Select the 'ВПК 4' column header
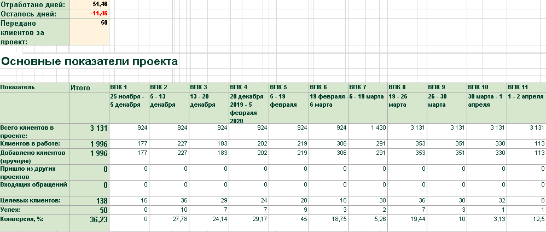The width and height of the screenshot is (546, 232). 248,88
